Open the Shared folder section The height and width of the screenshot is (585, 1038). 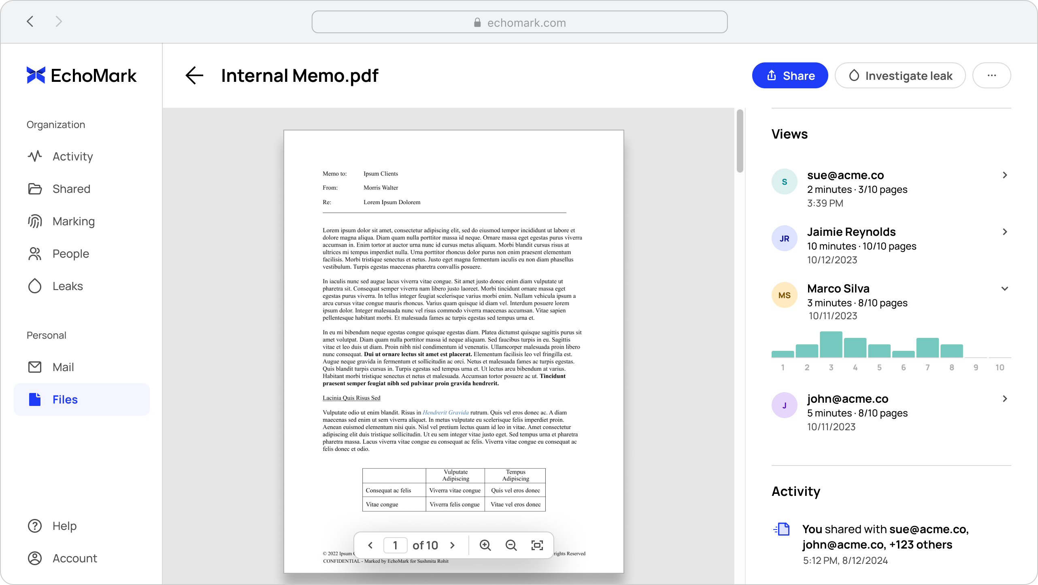point(81,189)
